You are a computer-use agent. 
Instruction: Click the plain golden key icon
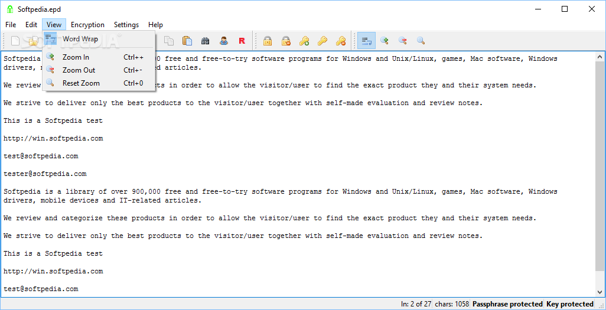point(322,41)
